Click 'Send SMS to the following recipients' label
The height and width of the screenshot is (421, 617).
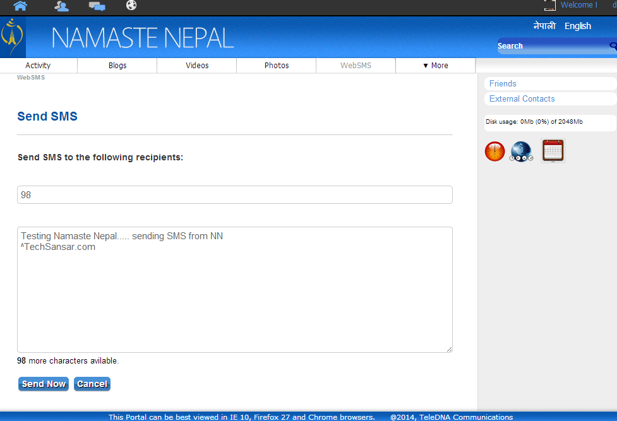[x=100, y=157]
